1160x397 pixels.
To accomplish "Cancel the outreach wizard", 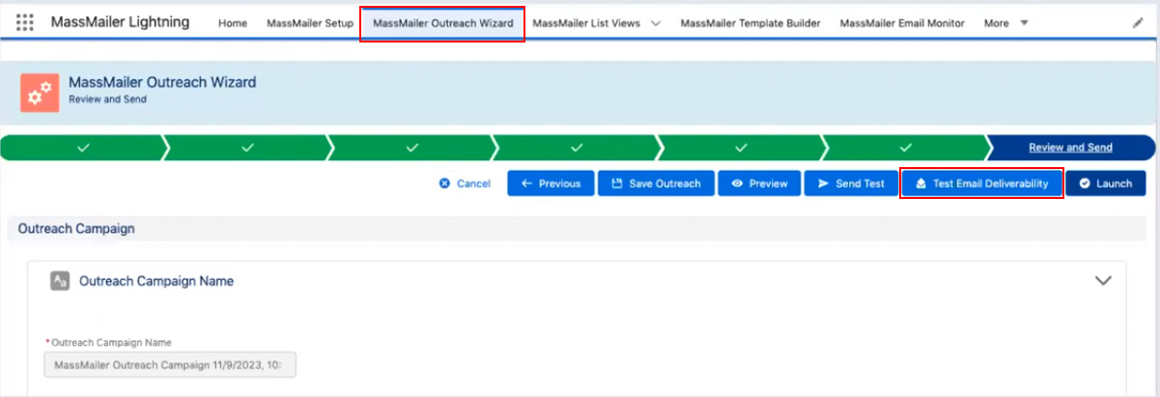I will [x=465, y=184].
